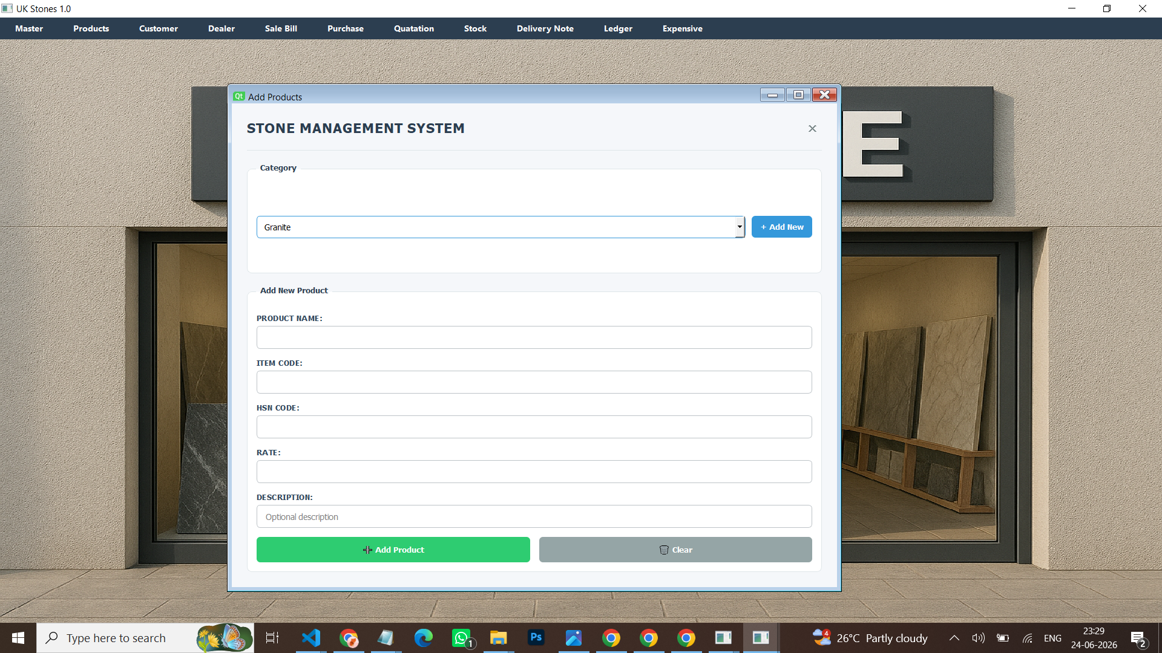Open the Delivery Note menu
Screen dimensions: 1162x653
[x=545, y=28]
